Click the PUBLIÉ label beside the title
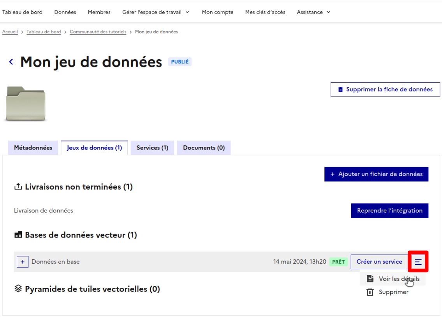Screen dimensions: 442x317 (x=180, y=62)
